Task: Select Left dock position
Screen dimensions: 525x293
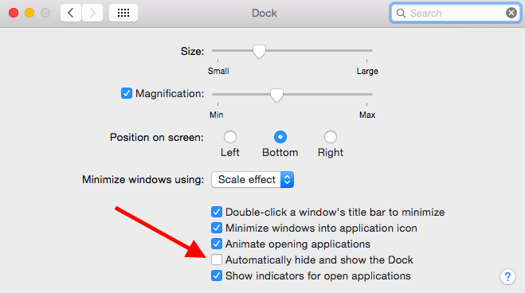Action: (x=230, y=137)
